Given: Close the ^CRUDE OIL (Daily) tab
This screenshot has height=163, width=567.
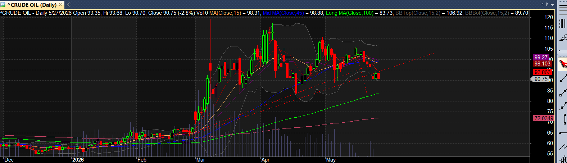Looking at the screenshot, I should 61,5.
